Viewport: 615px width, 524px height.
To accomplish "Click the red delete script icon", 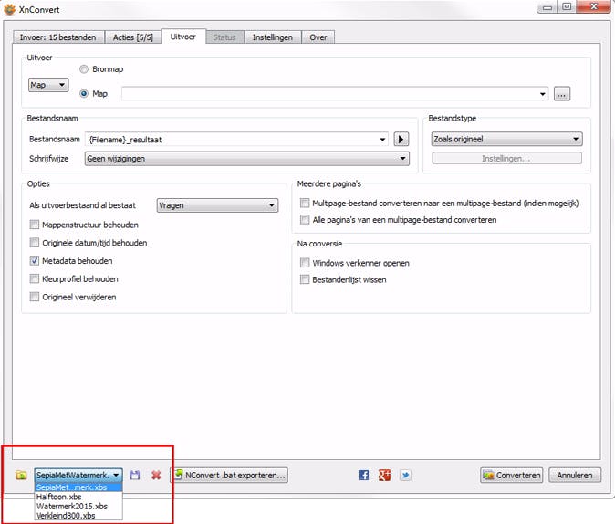I will pyautogui.click(x=156, y=476).
